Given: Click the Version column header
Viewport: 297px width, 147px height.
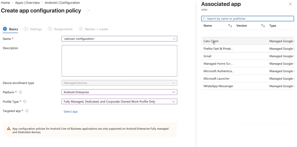Looking at the screenshot, I should [x=242, y=26].
